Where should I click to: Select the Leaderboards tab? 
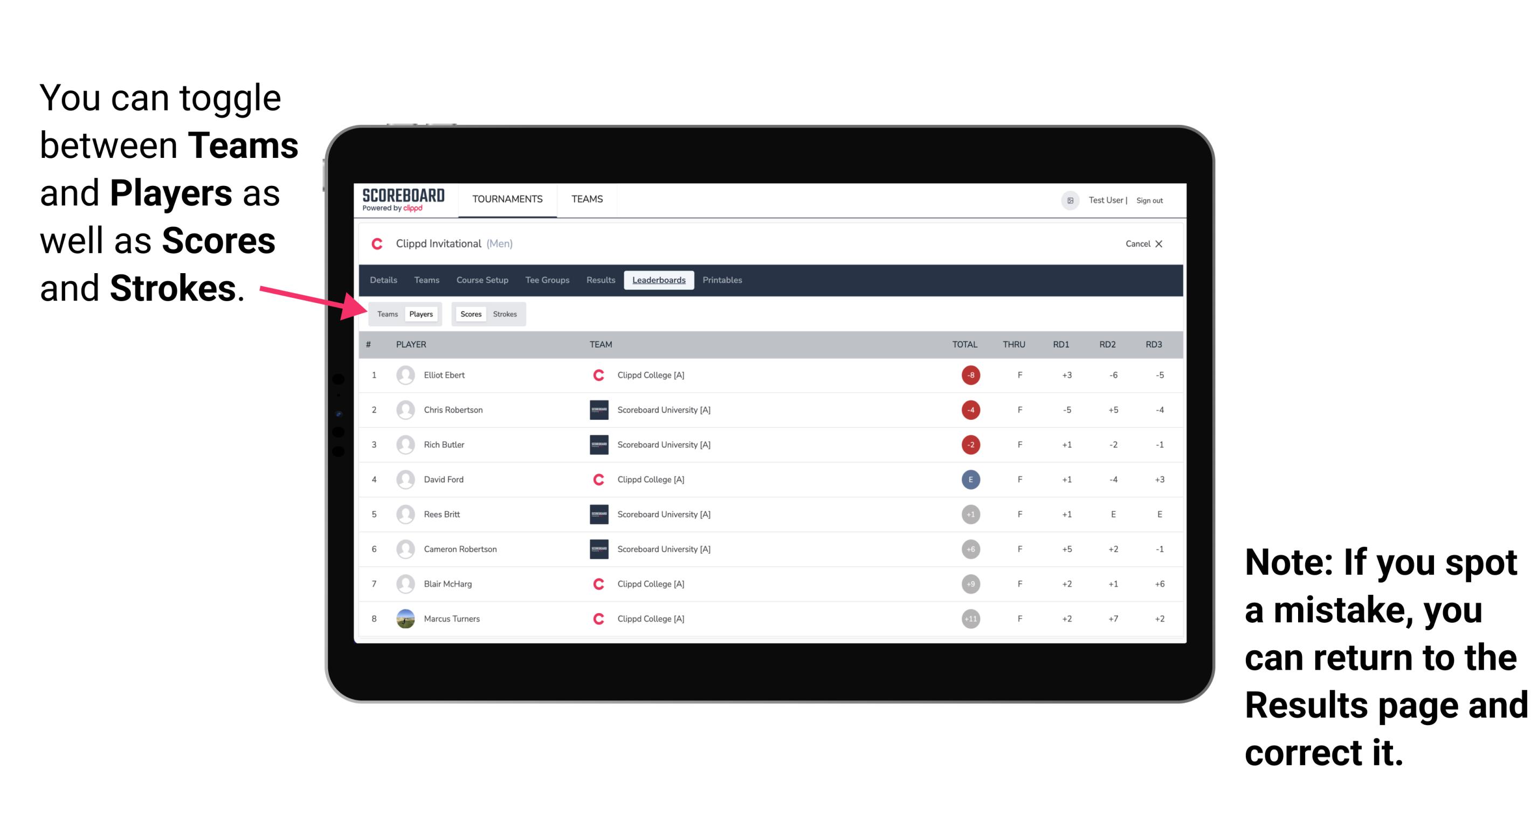point(659,280)
